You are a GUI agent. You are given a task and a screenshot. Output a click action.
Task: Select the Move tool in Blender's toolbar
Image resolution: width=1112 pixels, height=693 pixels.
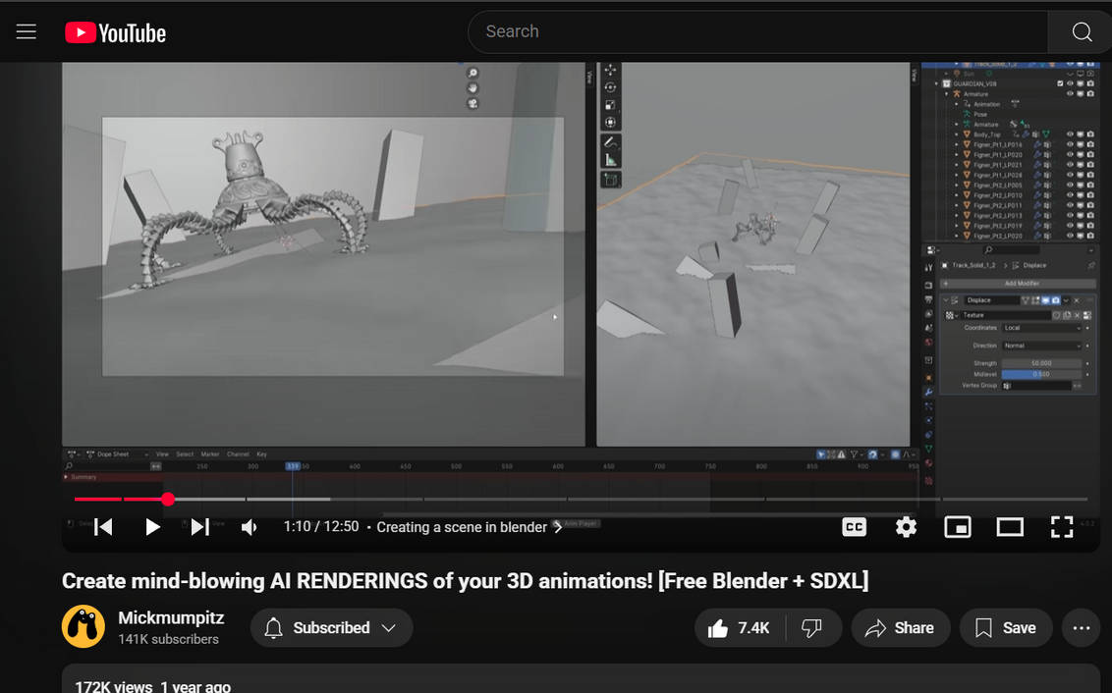(x=610, y=70)
